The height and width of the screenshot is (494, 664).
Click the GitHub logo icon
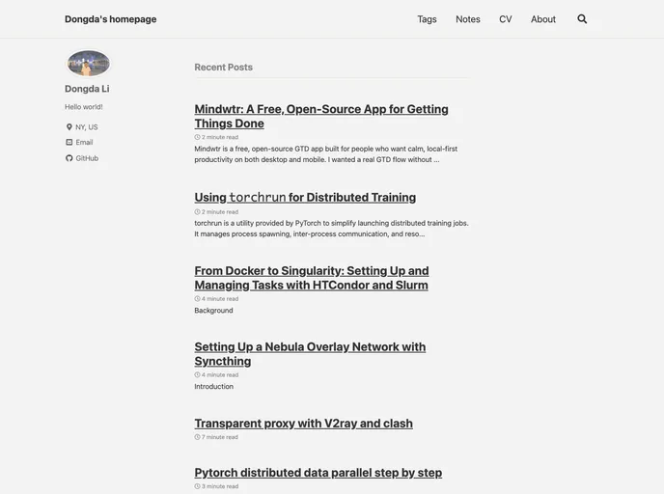pyautogui.click(x=69, y=158)
